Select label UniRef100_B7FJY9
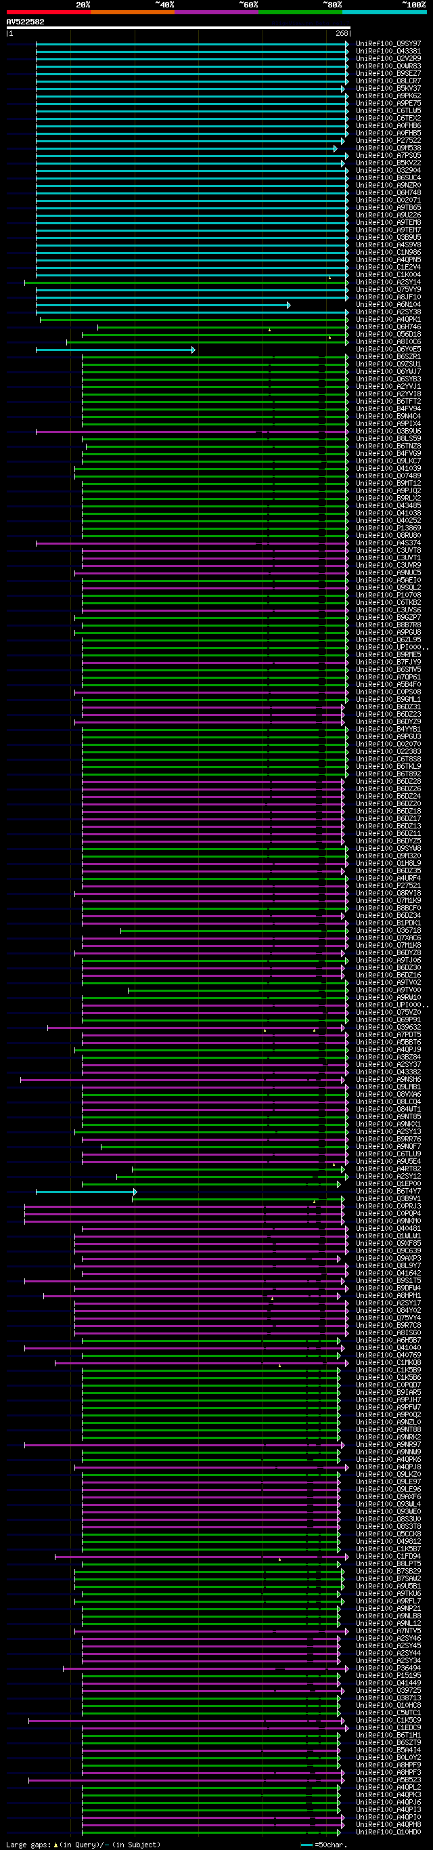The image size is (433, 1850). click(x=388, y=662)
